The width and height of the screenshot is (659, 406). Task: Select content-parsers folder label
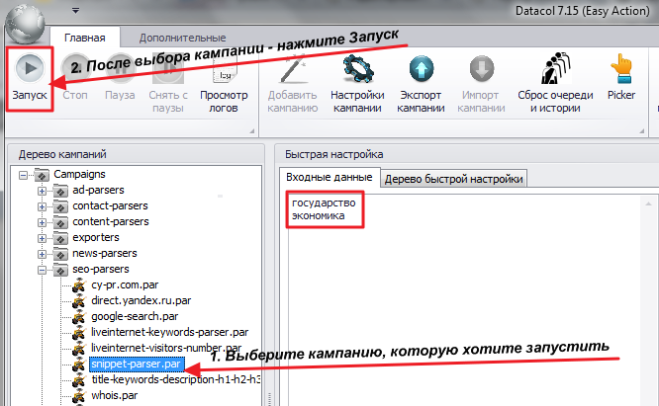(x=111, y=221)
